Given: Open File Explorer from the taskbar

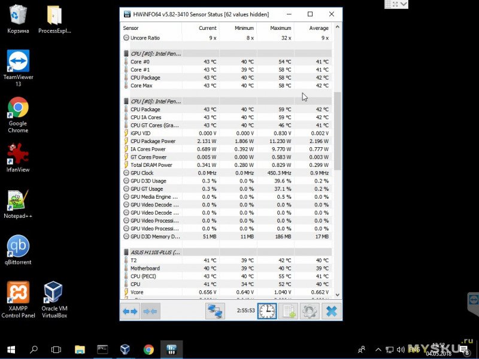Looking at the screenshot, I should point(80,349).
